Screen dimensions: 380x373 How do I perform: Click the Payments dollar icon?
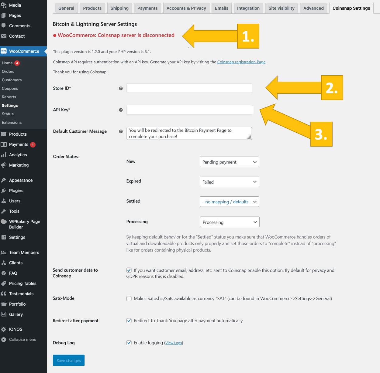click(4, 144)
